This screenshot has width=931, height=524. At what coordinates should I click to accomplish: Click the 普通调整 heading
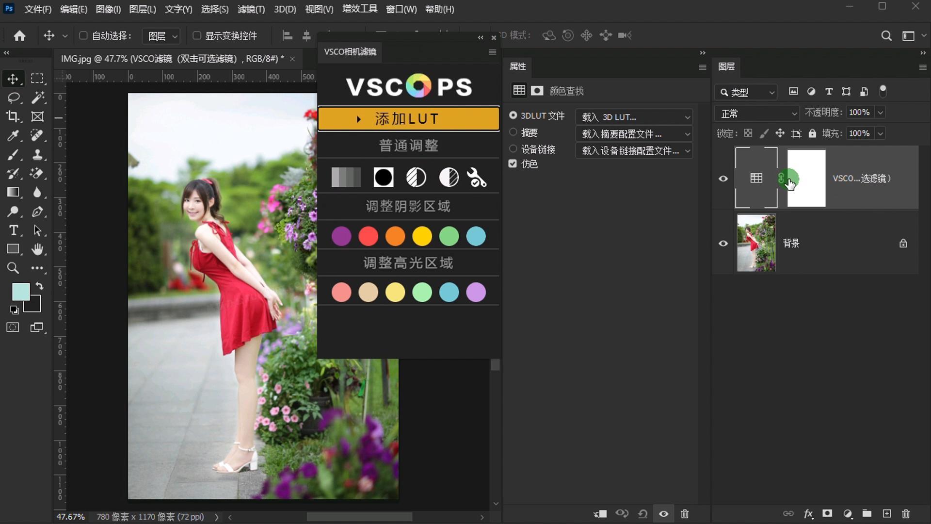(x=408, y=146)
